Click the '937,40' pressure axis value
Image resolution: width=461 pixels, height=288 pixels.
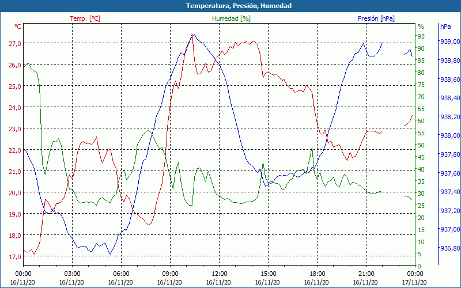[449, 192]
